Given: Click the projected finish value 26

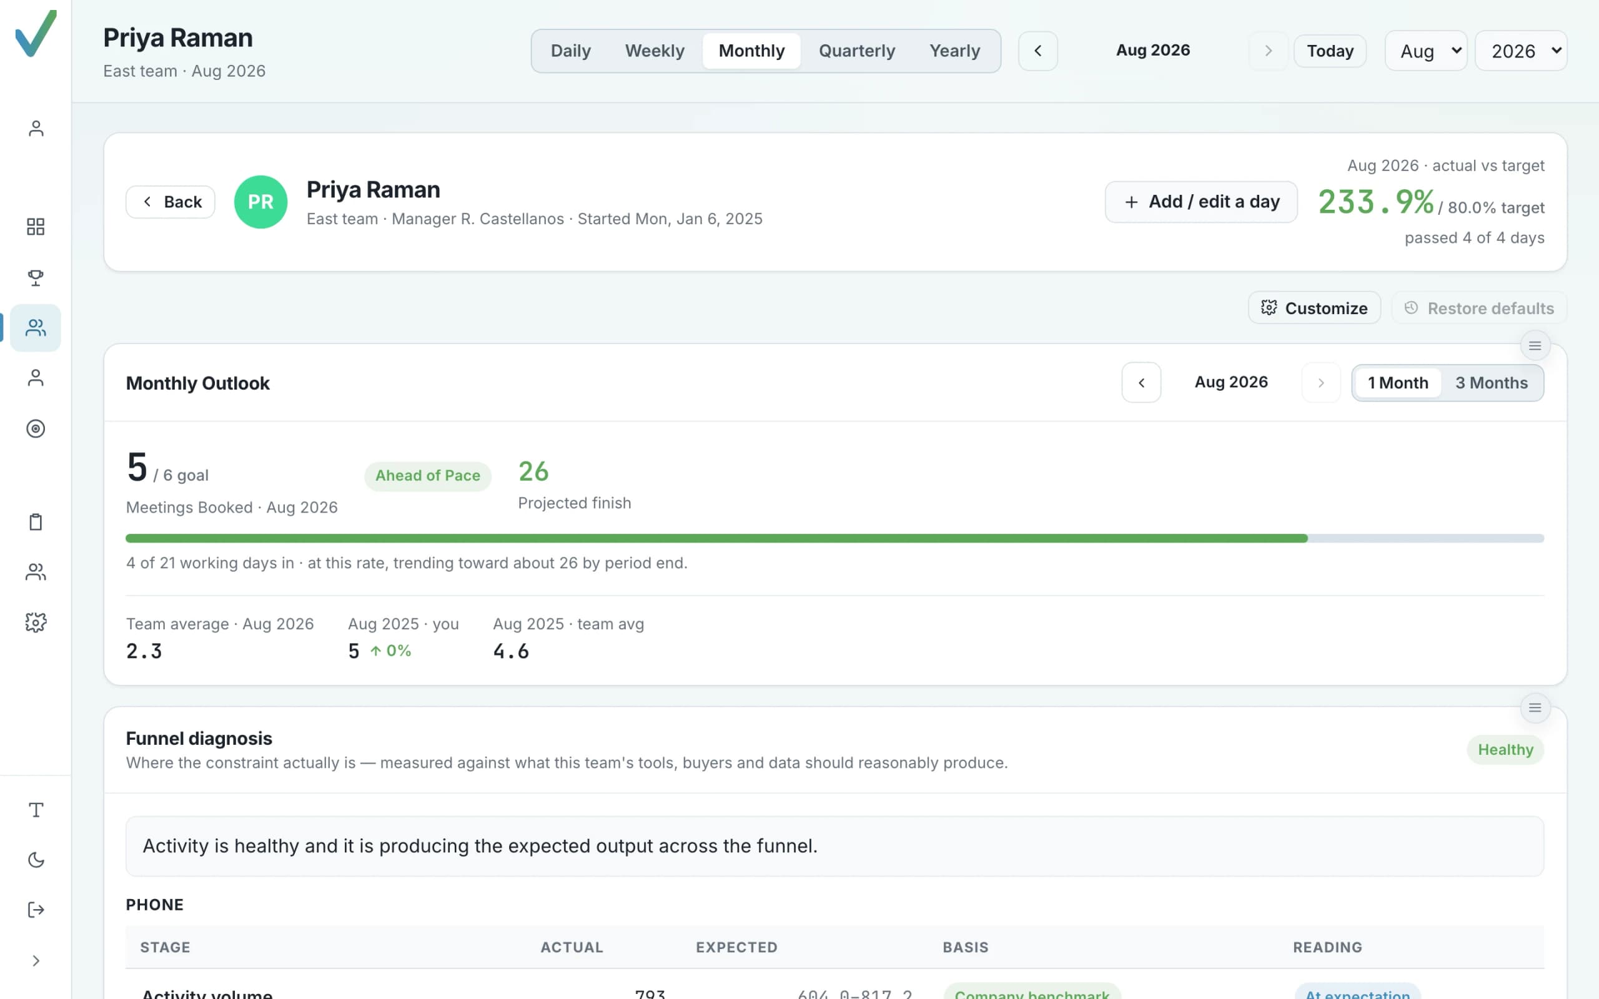Looking at the screenshot, I should point(533,472).
